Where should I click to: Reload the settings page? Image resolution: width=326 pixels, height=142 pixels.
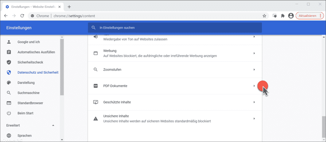tap(22, 16)
